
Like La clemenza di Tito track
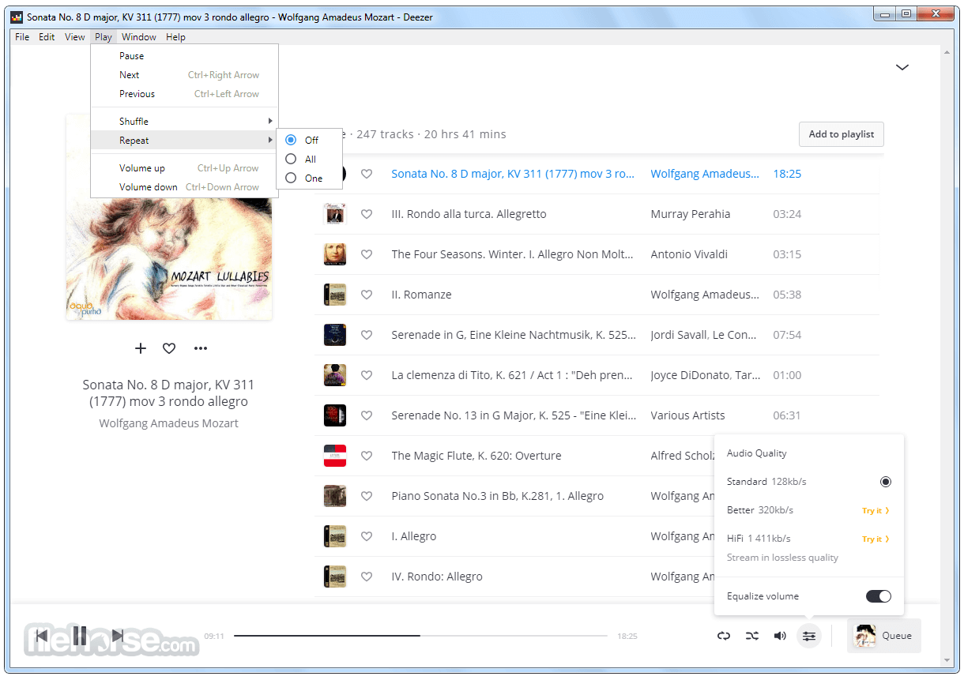coord(367,375)
